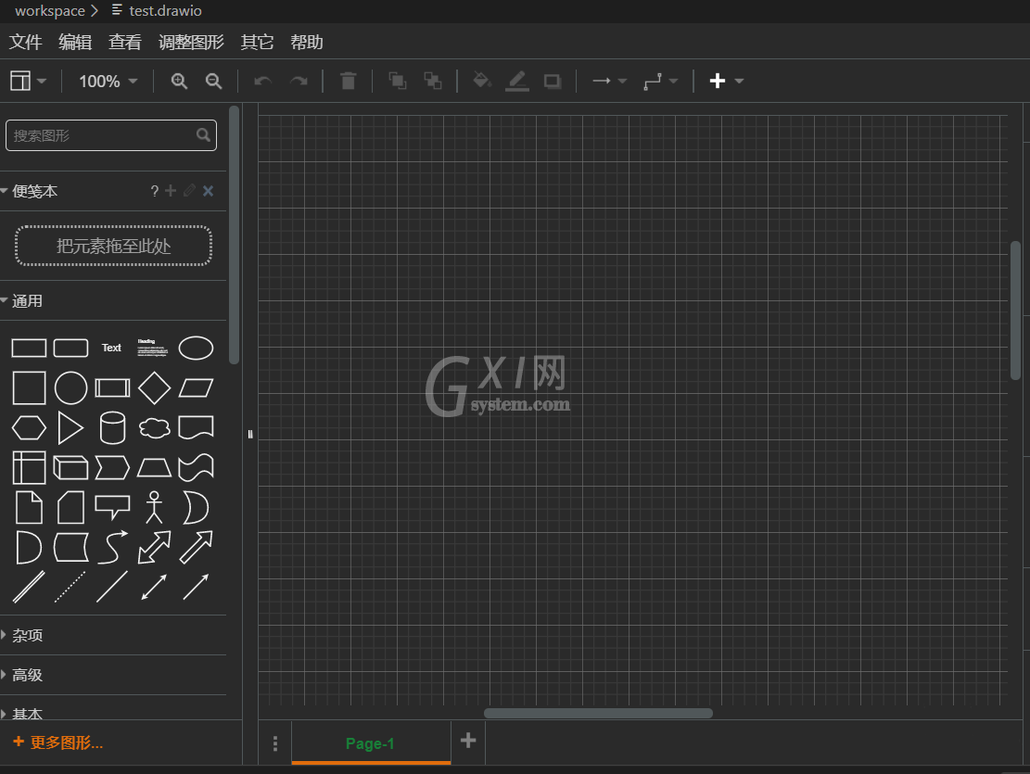Click the canvas horizontal scrollbar

click(598, 714)
